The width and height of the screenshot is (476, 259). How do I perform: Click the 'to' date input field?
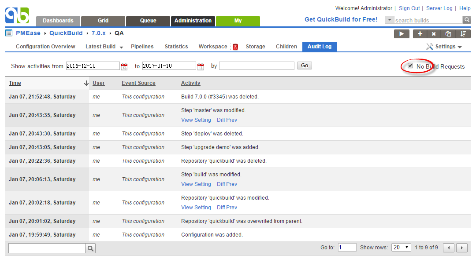point(169,66)
